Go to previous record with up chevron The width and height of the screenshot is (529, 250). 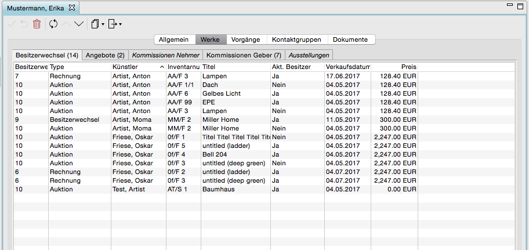[x=67, y=24]
